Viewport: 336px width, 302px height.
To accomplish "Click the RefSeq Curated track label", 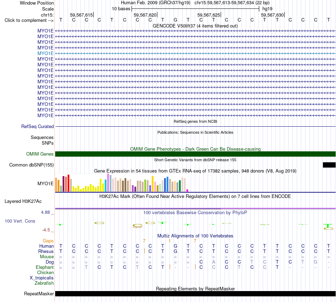I will (37, 127).
